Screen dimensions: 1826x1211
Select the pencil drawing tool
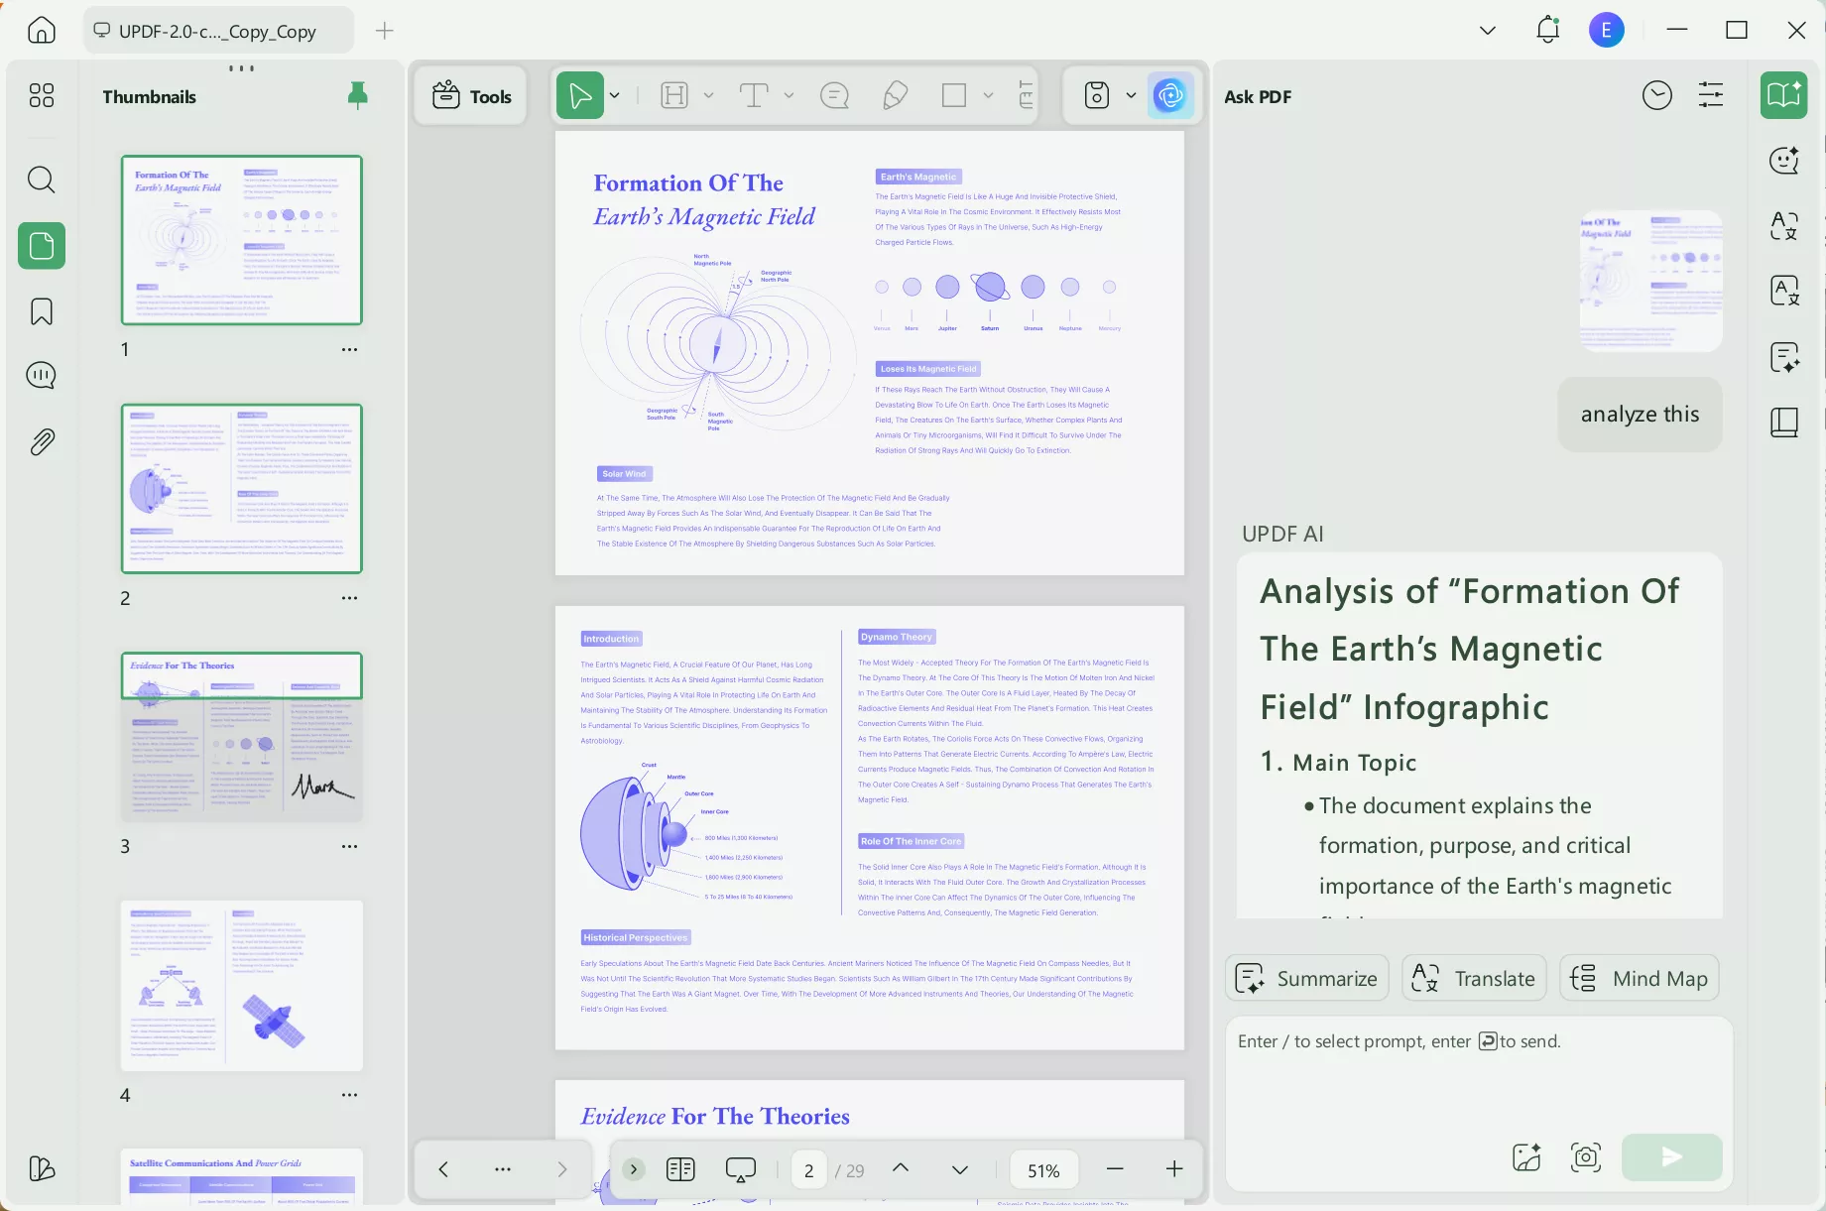(x=895, y=96)
